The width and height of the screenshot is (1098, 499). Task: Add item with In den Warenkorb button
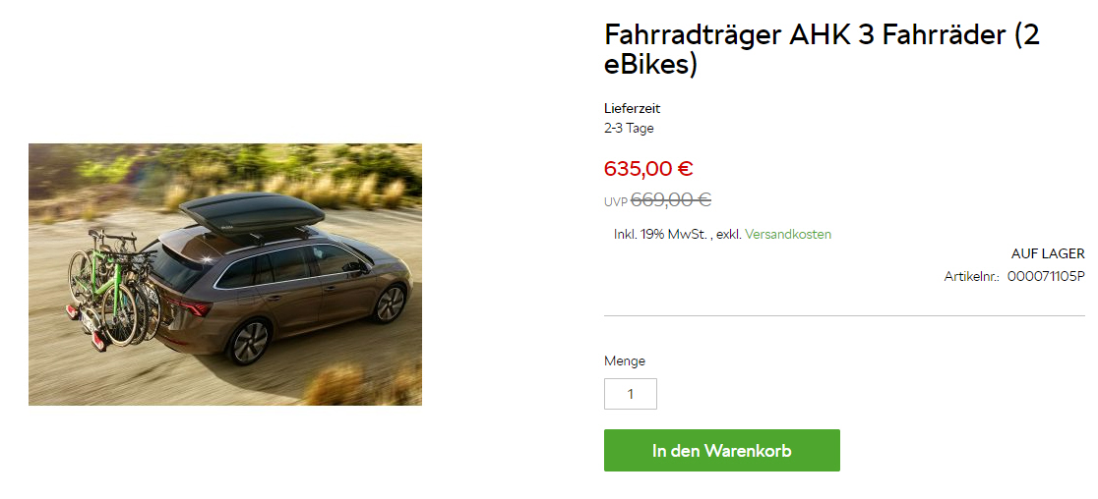tap(722, 450)
